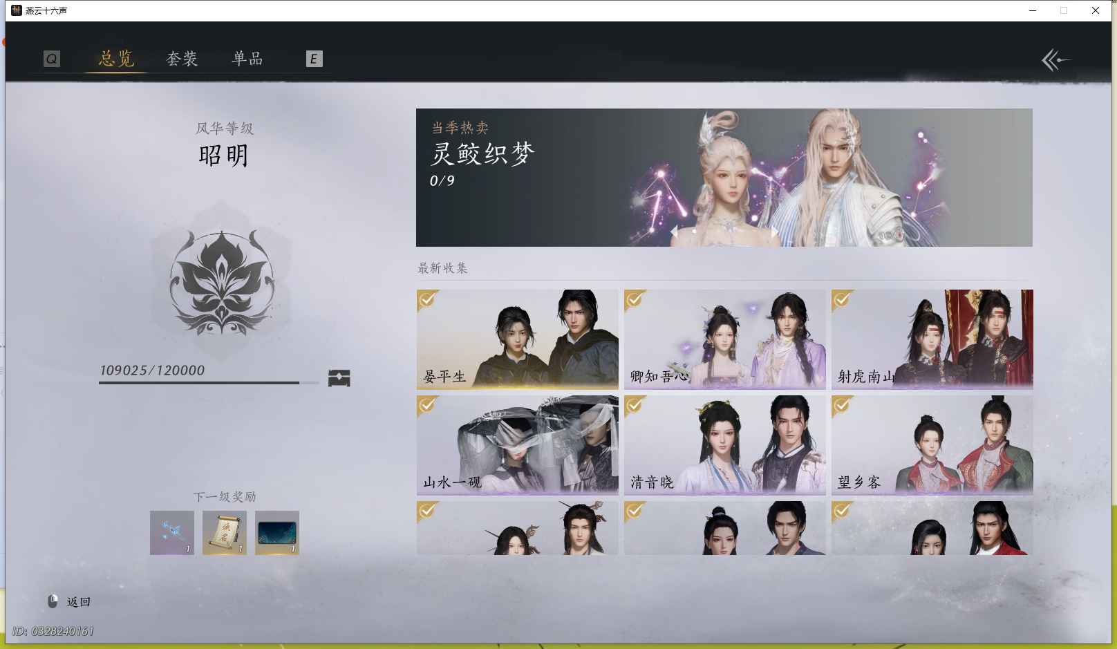Click the collected checkmark on 晏平生 card
1117x649 pixels.
[427, 300]
